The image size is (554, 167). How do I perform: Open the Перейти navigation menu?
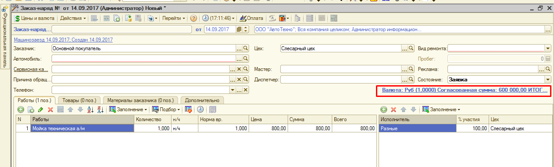coord(173,18)
